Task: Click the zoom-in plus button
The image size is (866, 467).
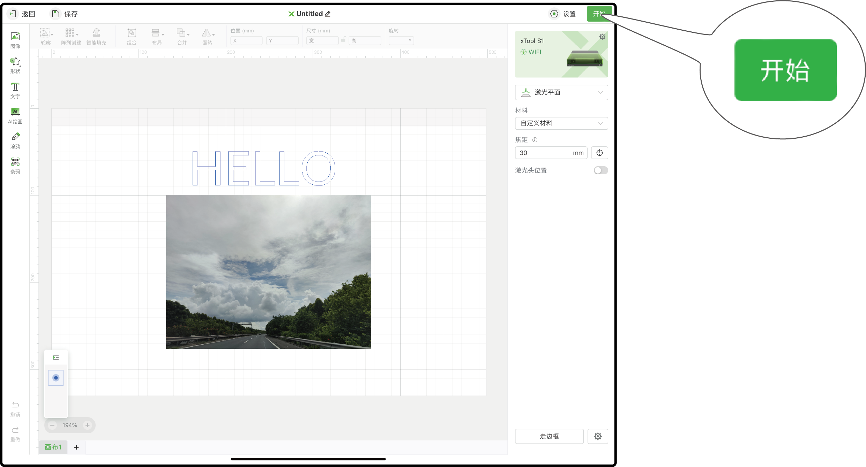Action: 88,425
